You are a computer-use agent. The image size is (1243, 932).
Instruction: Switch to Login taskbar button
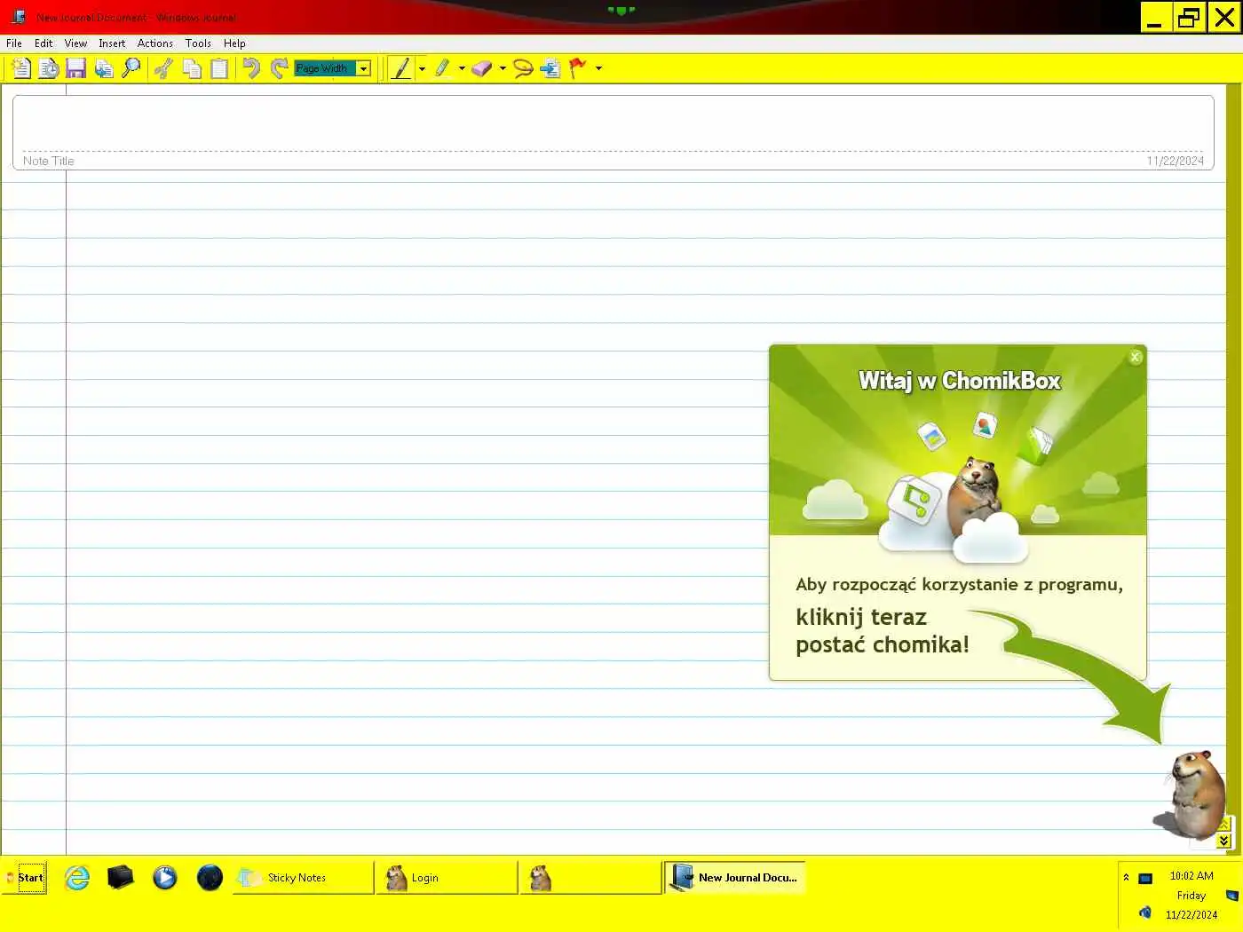point(447,878)
